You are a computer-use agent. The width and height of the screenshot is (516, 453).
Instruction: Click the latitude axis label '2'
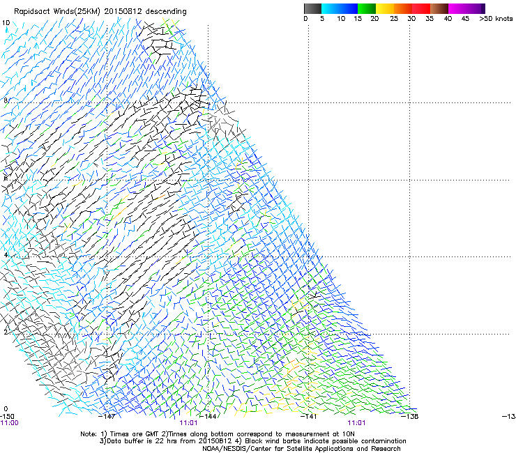point(6,332)
